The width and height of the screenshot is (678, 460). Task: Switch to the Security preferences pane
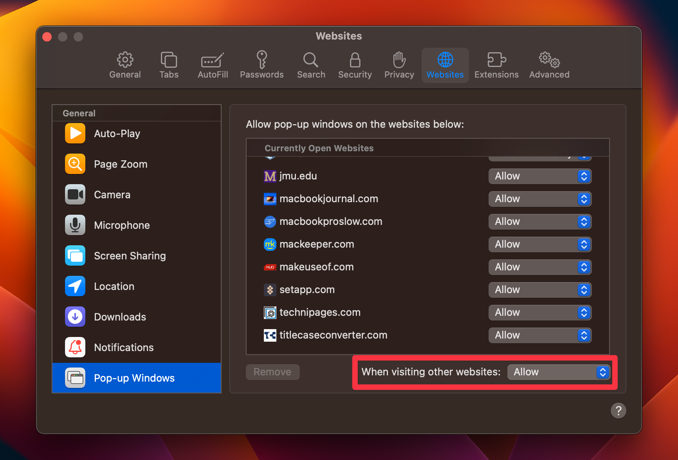354,65
